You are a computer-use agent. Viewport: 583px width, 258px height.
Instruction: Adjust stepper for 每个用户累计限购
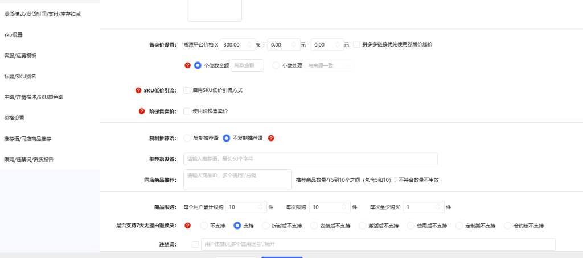click(261, 207)
